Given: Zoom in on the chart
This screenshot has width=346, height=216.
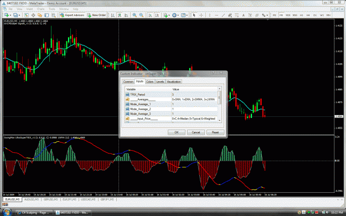Looking at the screenshot, I should point(135,15).
